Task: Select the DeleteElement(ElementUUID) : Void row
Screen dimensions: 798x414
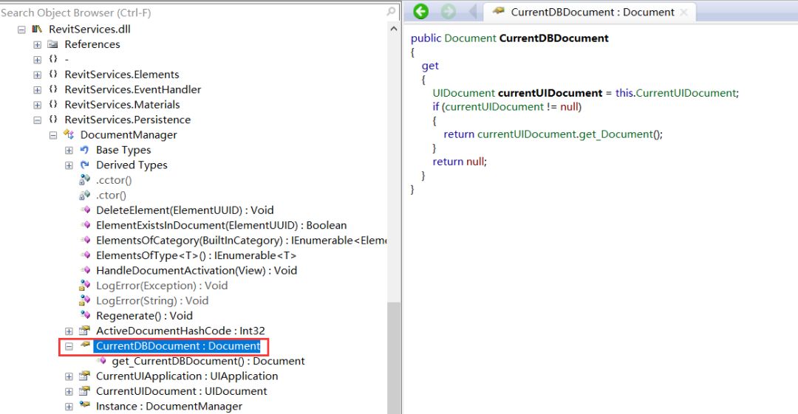Action: pyautogui.click(x=185, y=210)
